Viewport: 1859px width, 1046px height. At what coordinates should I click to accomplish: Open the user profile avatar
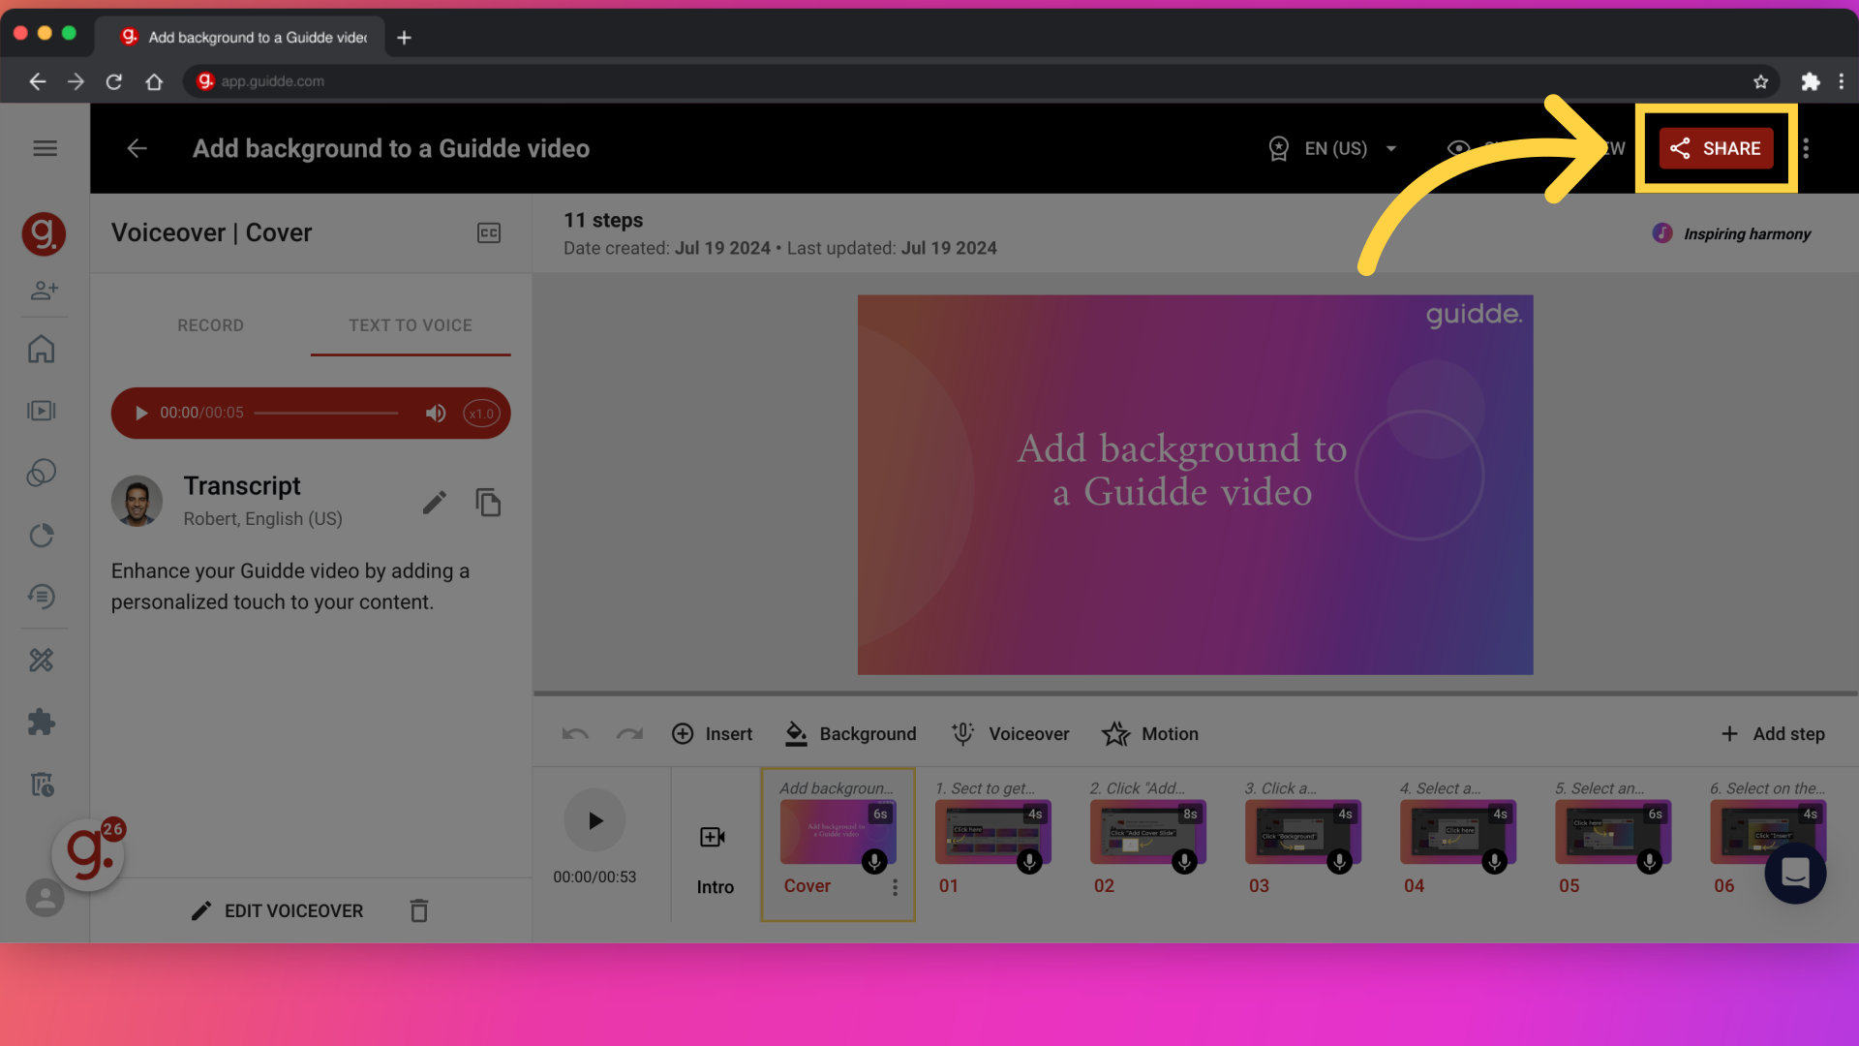[45, 898]
